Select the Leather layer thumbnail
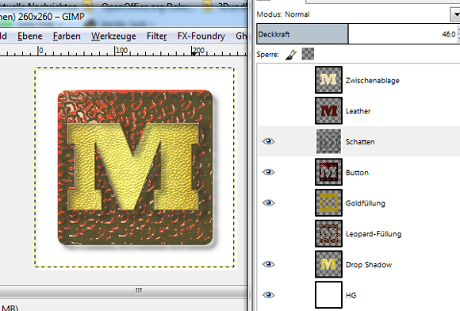The image size is (460, 311). coord(328,110)
